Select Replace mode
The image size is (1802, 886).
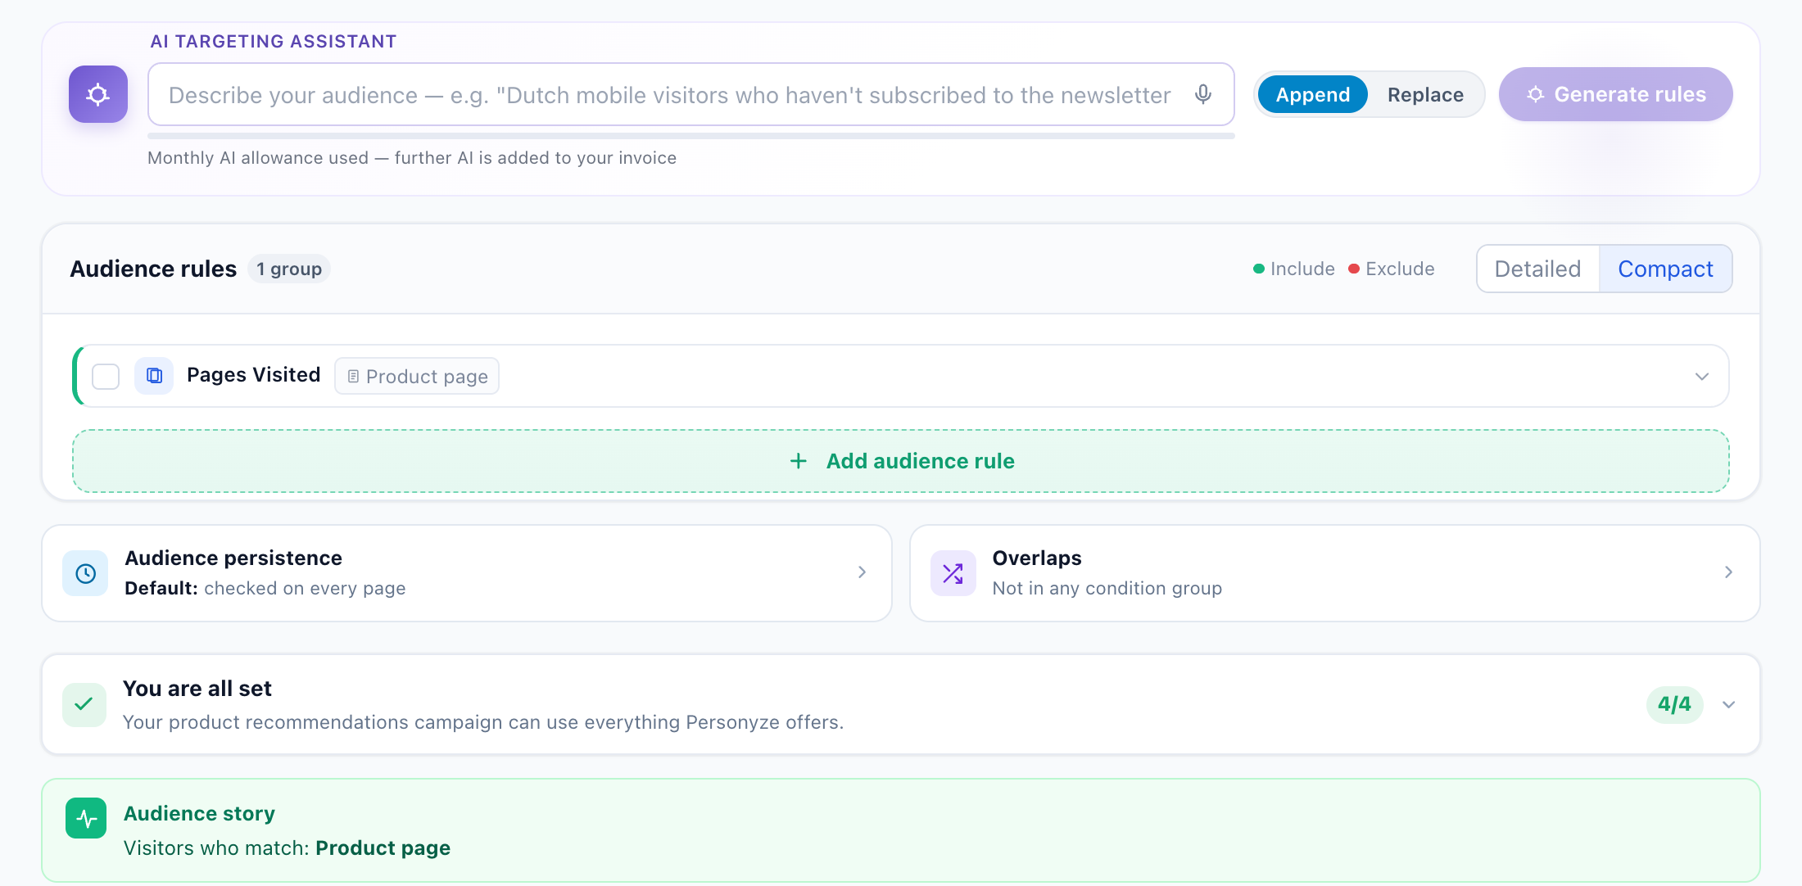1425,95
